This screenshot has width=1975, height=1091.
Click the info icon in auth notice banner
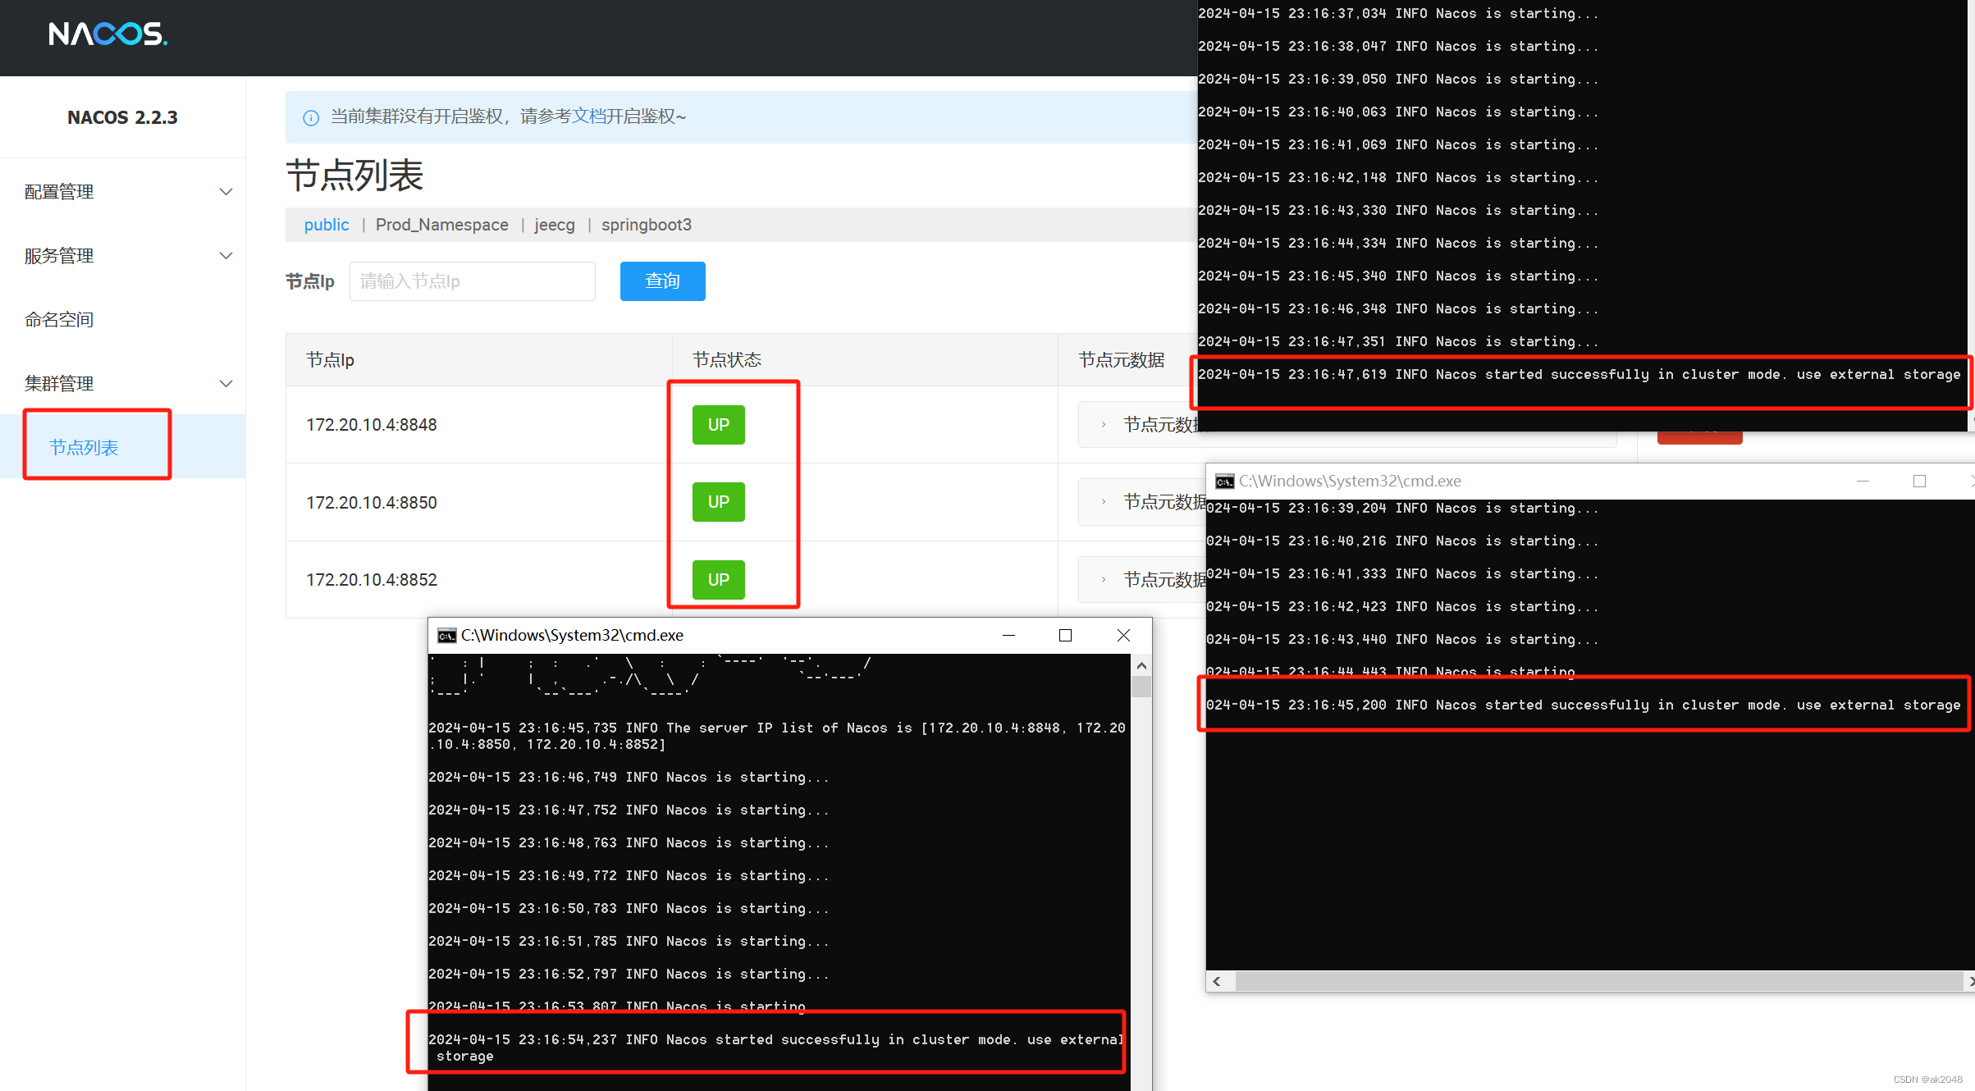coord(311,117)
